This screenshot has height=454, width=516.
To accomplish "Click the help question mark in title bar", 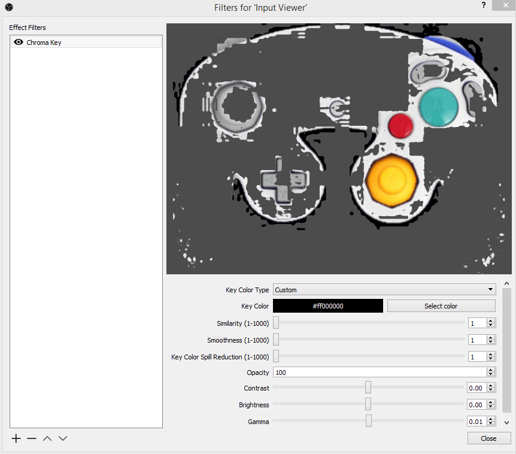I will [484, 5].
